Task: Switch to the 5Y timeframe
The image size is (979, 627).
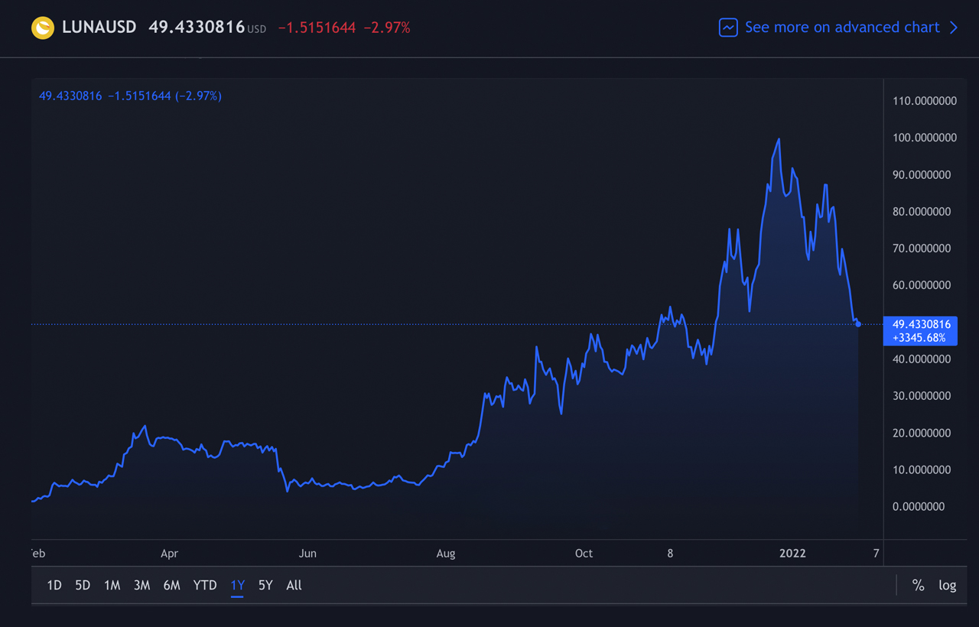Action: click(x=265, y=585)
